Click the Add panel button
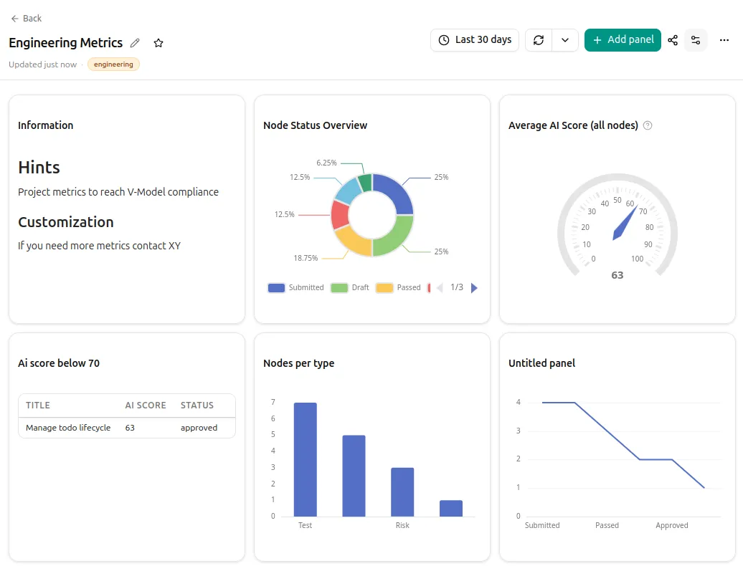 (623, 40)
